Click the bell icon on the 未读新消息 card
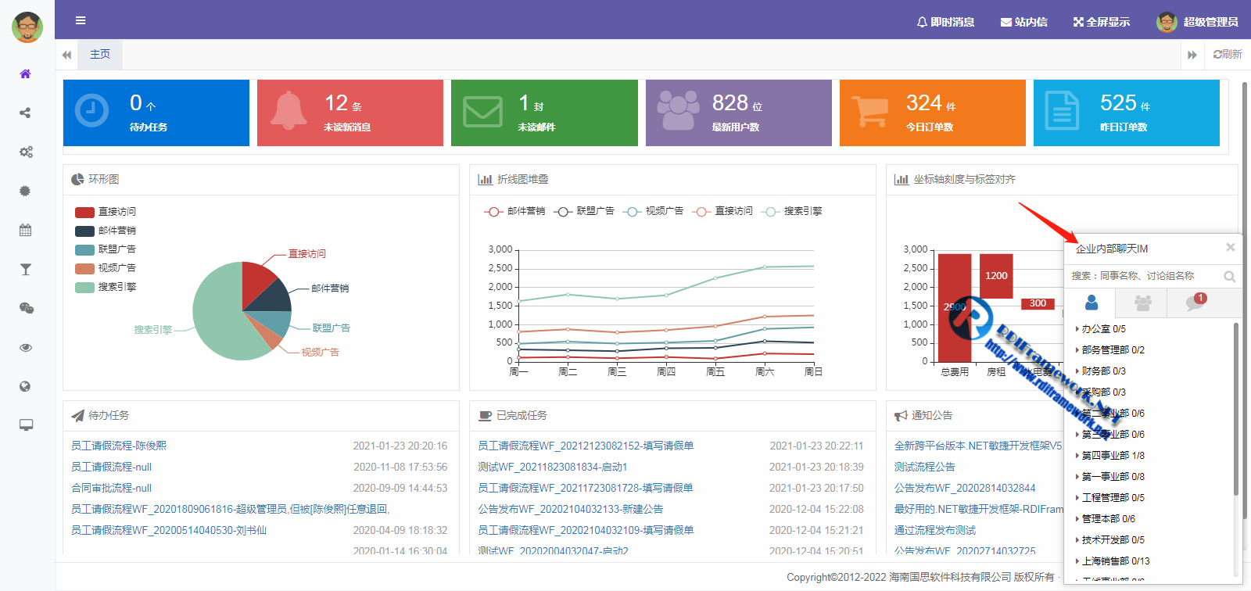 [x=289, y=110]
